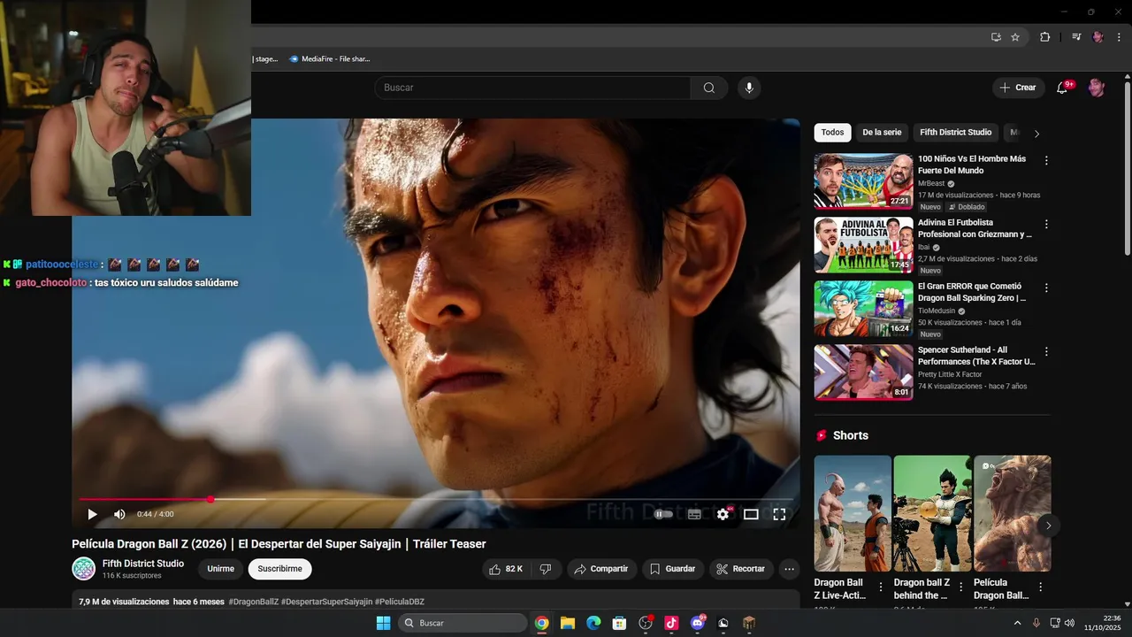
Task: Open more actions menu beside Recortar
Action: pos(790,569)
